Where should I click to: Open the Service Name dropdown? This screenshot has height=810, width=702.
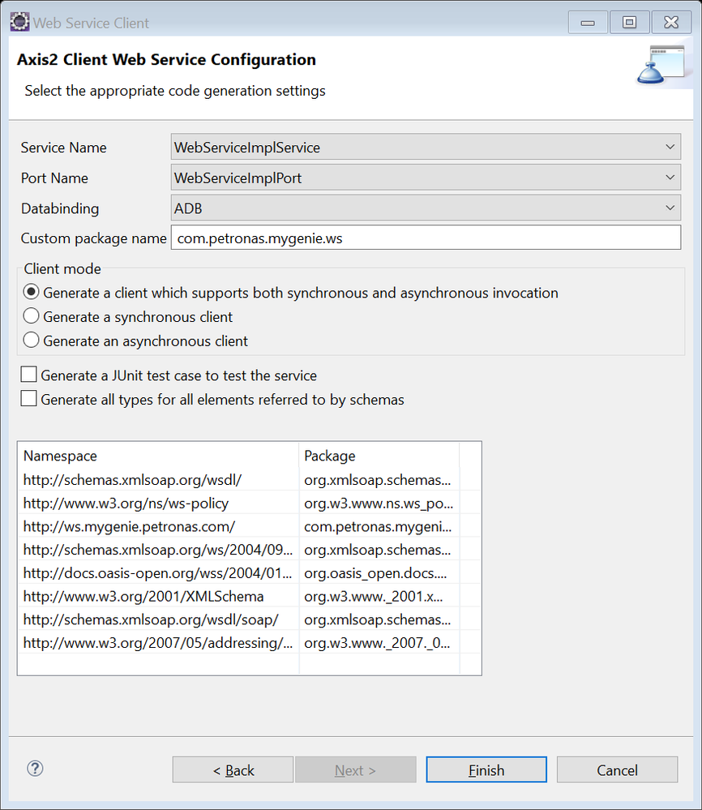point(426,148)
